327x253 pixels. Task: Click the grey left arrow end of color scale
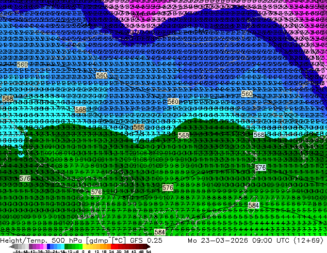click(x=11, y=247)
